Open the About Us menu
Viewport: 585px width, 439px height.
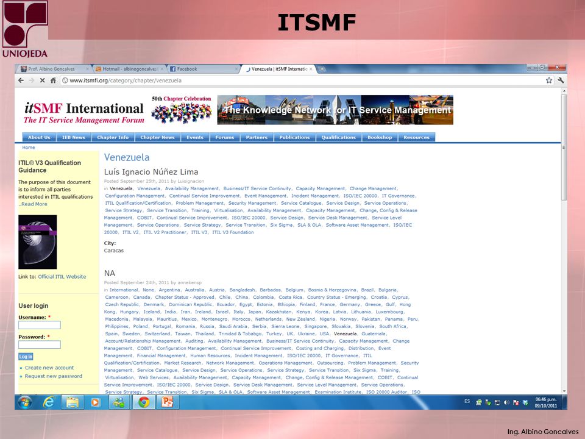pos(39,137)
